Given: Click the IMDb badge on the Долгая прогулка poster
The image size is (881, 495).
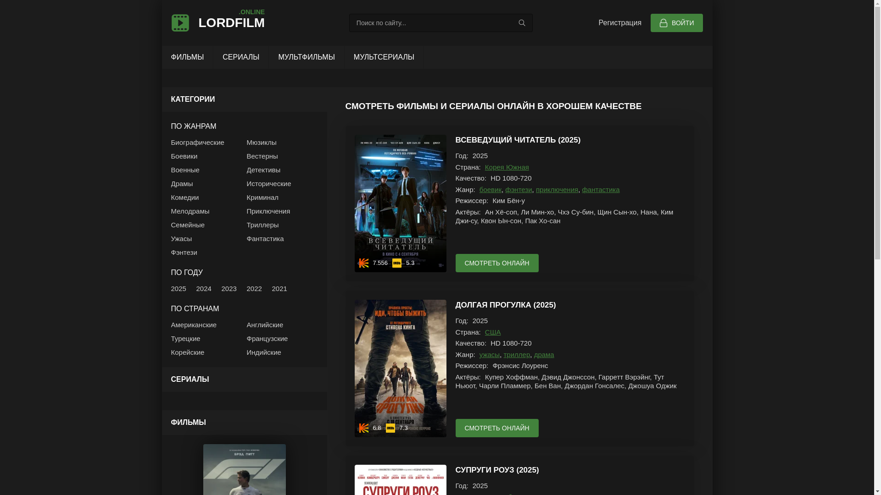Looking at the screenshot, I should pos(390,428).
